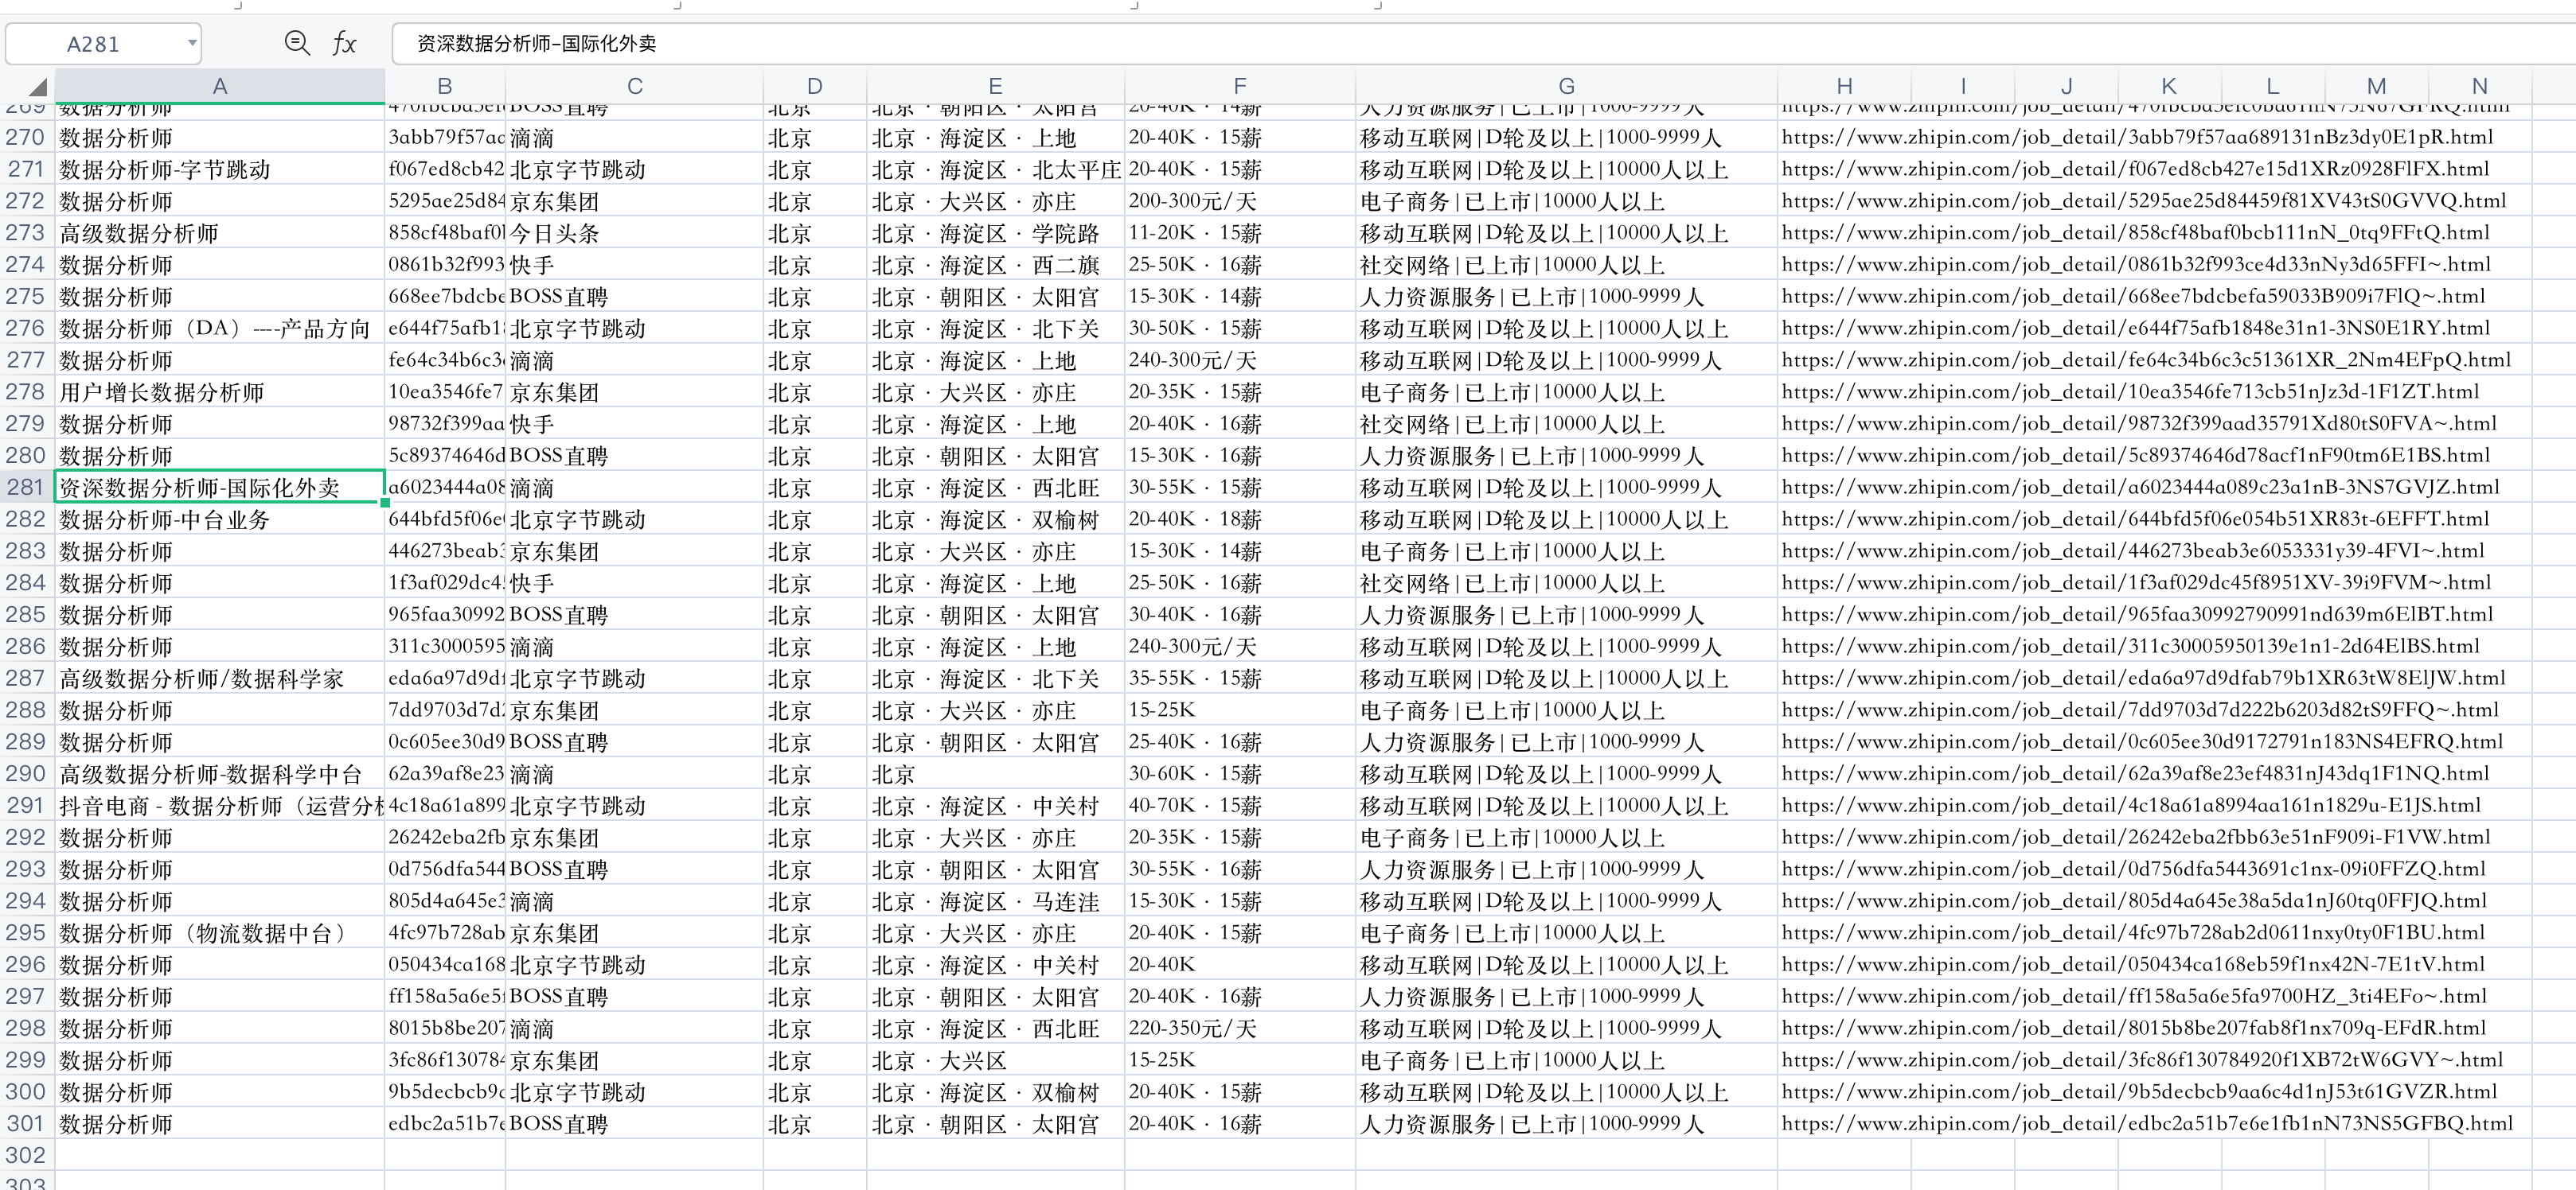Click the 200-300元/天 salary cell
2576x1190 pixels.
1192,200
